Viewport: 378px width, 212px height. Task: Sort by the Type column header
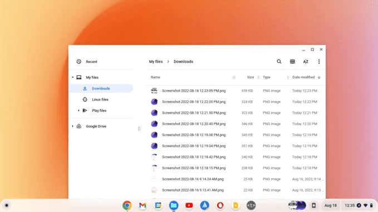click(267, 77)
